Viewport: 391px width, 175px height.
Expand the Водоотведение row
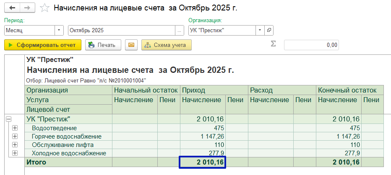pyautogui.click(x=15, y=128)
